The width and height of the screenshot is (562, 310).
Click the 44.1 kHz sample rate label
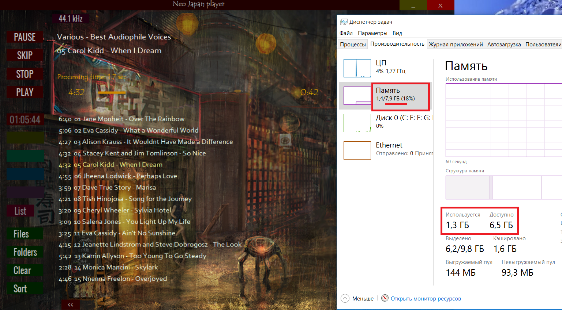71,19
